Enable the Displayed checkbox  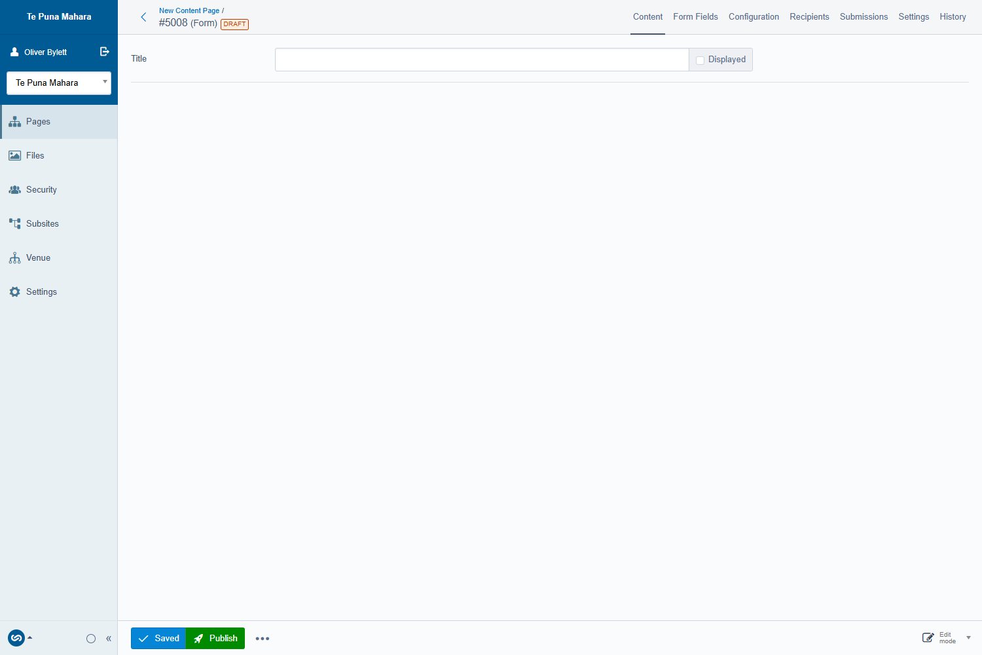(x=700, y=60)
